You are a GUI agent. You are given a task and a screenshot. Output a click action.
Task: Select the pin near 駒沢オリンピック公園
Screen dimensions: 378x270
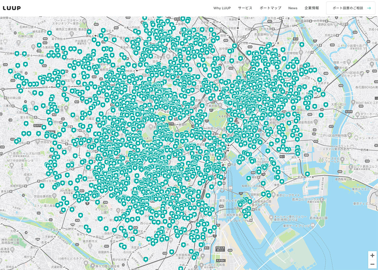click(97, 202)
